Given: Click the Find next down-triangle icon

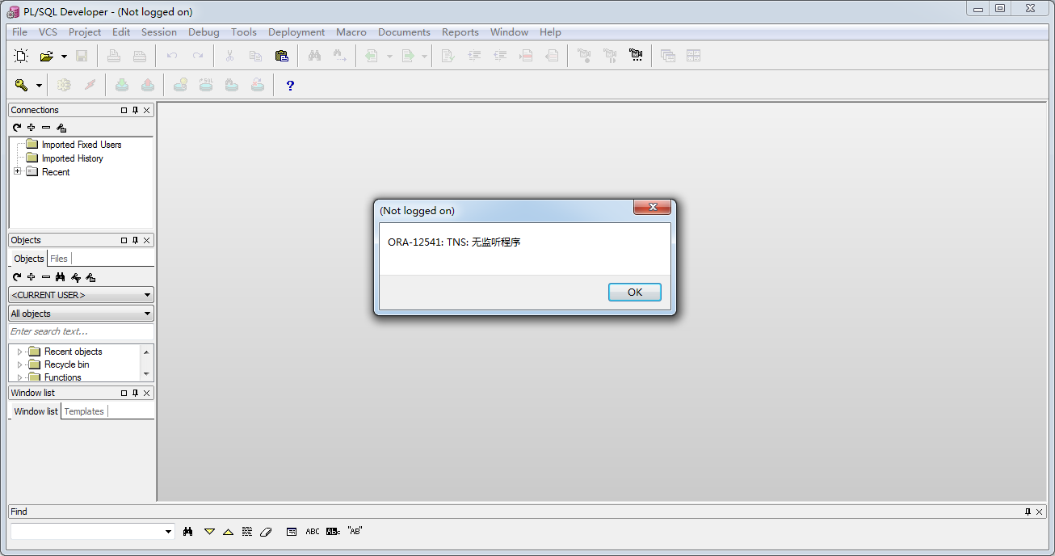Looking at the screenshot, I should point(210,531).
